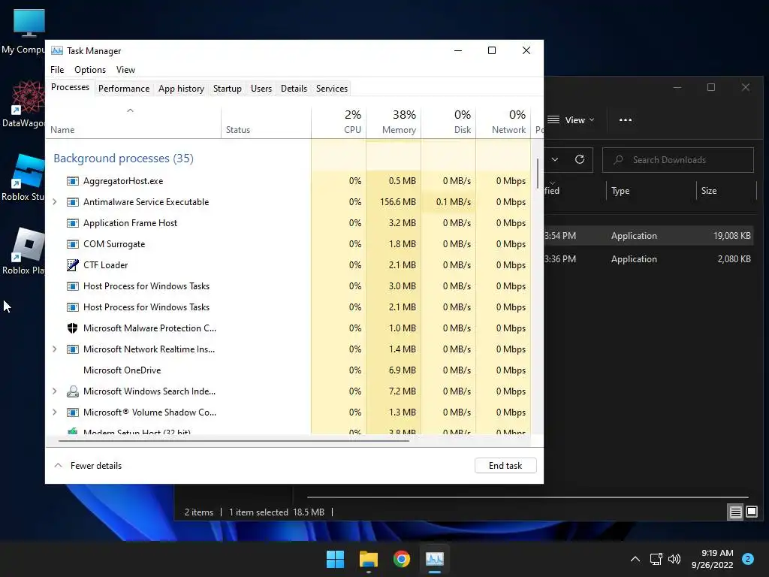Show hidden icons in system tray

(635, 559)
